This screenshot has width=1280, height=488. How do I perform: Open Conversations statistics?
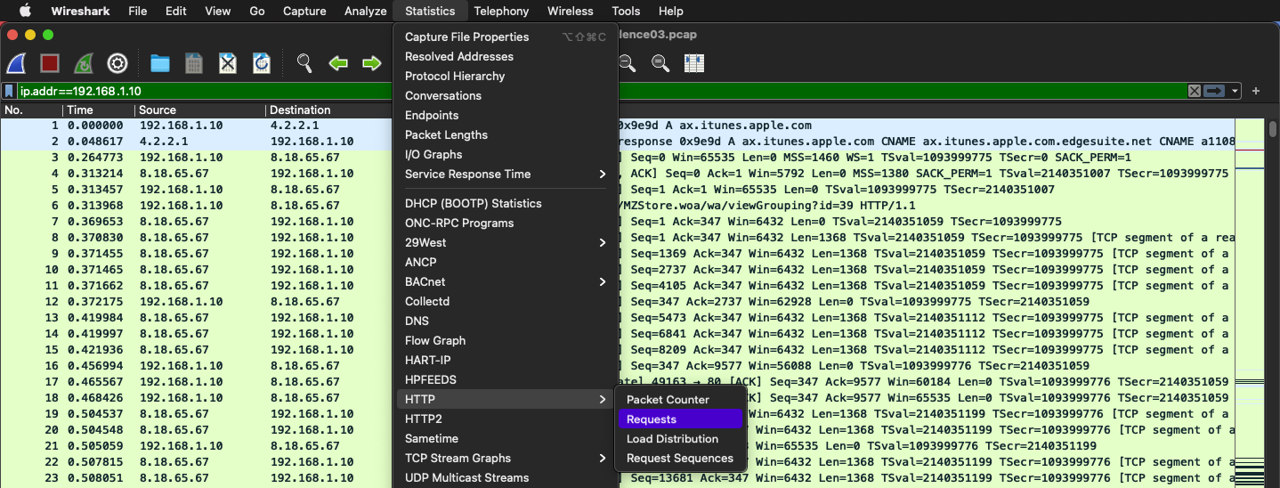(x=506, y=96)
